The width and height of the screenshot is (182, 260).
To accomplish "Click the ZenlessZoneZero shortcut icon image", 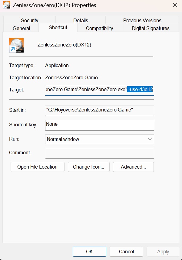I will tap(16, 45).
